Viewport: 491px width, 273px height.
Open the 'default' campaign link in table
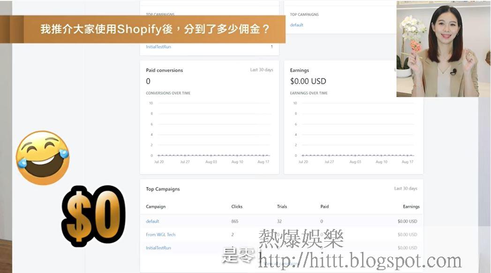(x=152, y=221)
